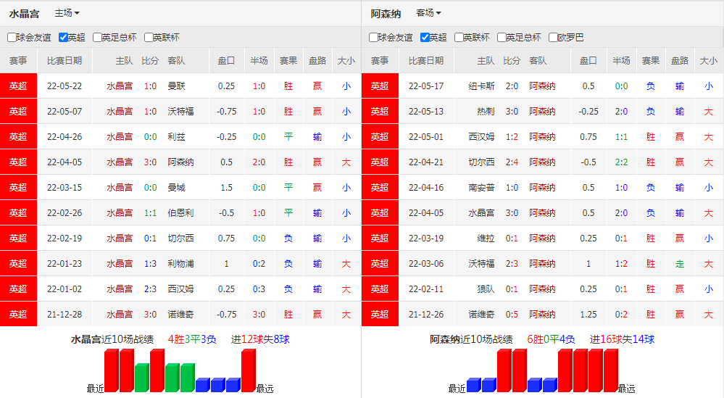Enable 英联杯 checkbox in 水晶宫 panel
The width and height of the screenshot is (724, 398).
149,38
